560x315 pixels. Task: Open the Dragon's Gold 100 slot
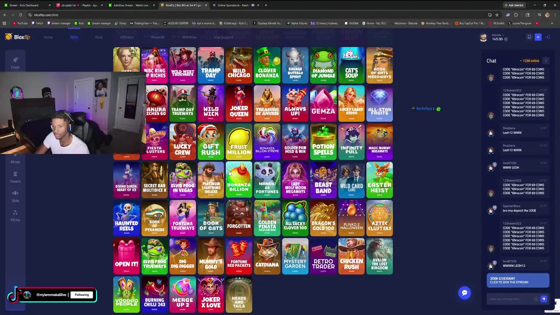323,218
